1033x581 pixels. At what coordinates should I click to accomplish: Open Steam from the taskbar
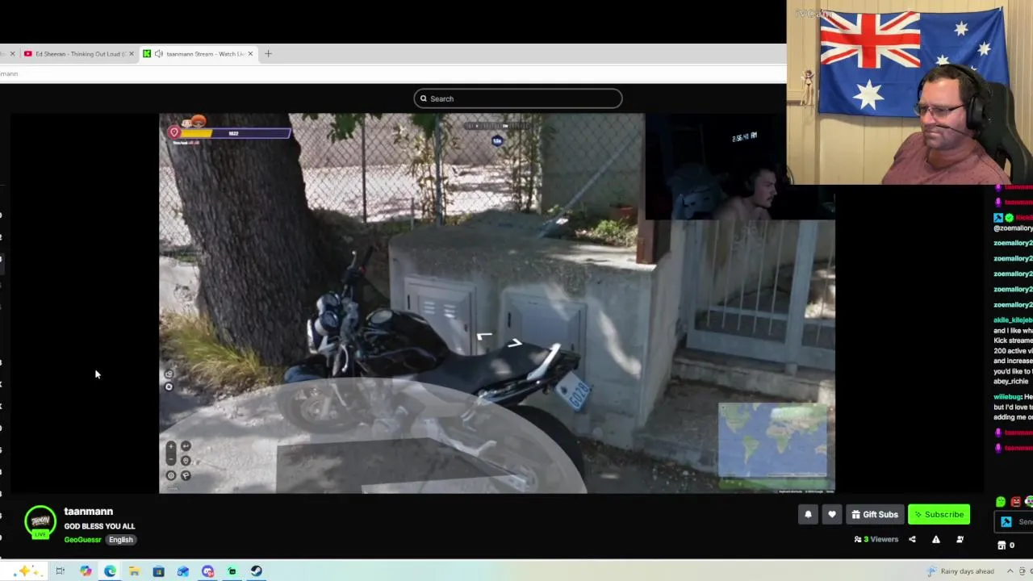[x=256, y=571]
